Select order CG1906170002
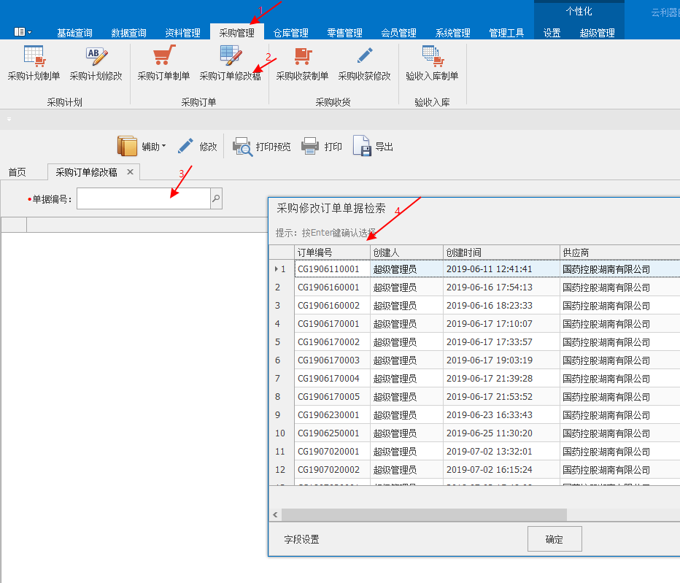This screenshot has height=583, width=680. [328, 341]
